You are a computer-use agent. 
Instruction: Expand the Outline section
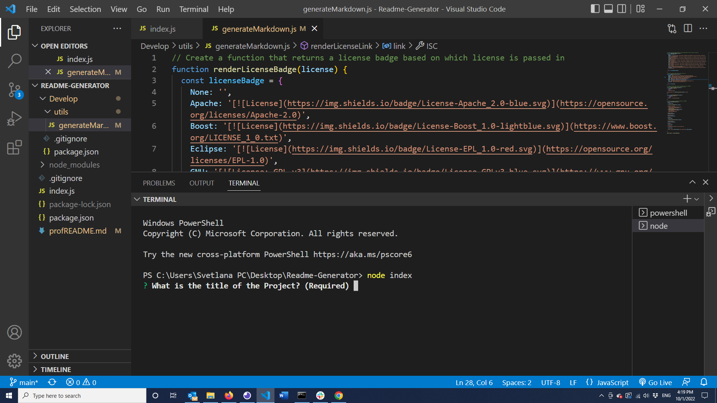tap(80, 356)
